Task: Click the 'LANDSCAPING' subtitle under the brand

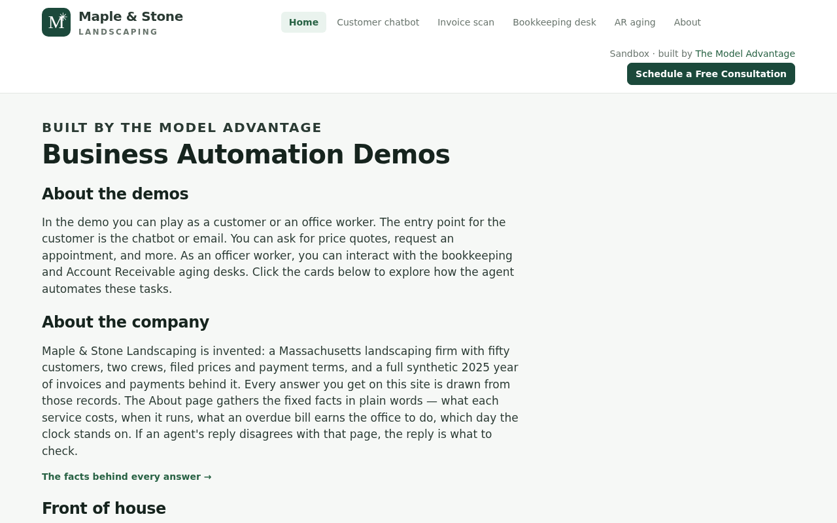Action: 118,32
